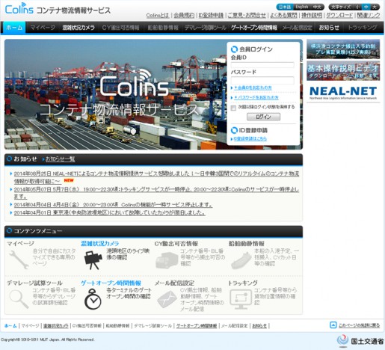The width and height of the screenshot is (385, 350).
Task: Click the truck icon under CY搬出可否情報
Action: [167, 260]
